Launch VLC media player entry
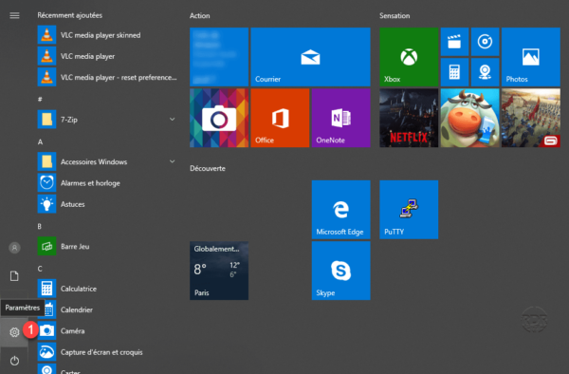Image resolution: width=569 pixels, height=374 pixels. [x=107, y=56]
